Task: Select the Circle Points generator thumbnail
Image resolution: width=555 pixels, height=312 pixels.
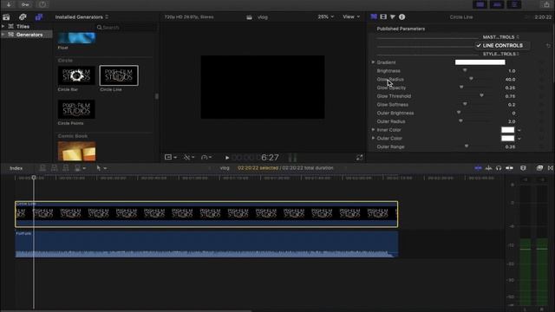Action: [76, 109]
